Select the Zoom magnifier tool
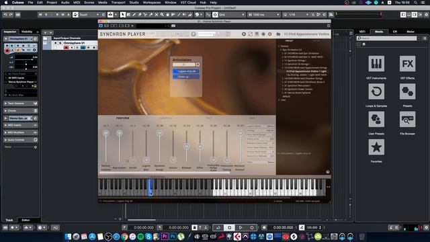The image size is (430, 242). (x=162, y=15)
